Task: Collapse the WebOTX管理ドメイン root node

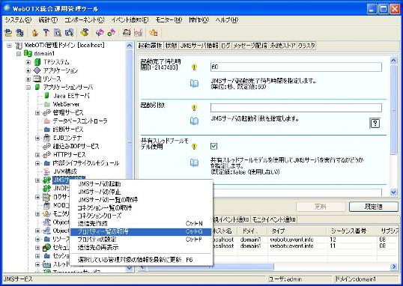Action: (9, 46)
